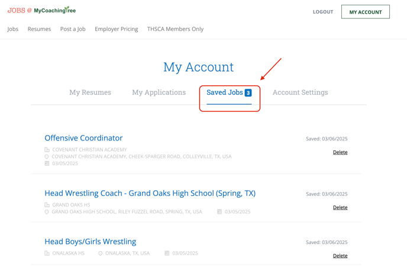Click 03/05/2025 date in Onalaska row
407x270 pixels.
click(x=185, y=253)
